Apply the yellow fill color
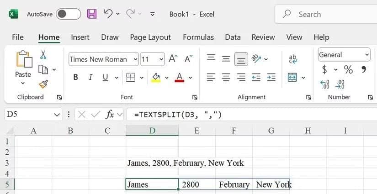377x194 pixels. (156, 78)
